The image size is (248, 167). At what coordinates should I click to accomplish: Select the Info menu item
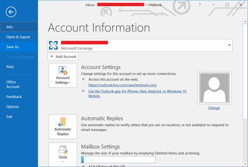coord(19,27)
